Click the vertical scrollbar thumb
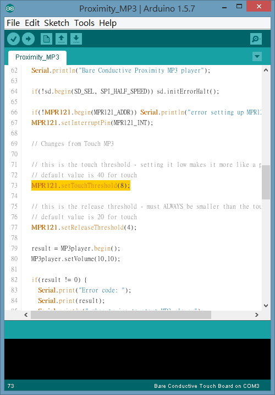Screen dimensions: 275x395 [266, 182]
